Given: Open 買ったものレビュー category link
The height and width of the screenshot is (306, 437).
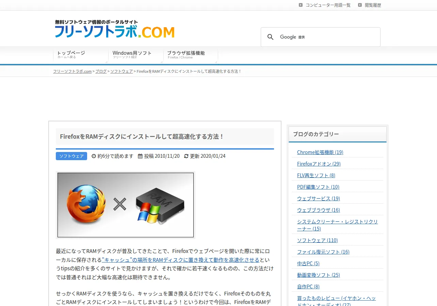Looking at the screenshot, I should coord(337,301).
